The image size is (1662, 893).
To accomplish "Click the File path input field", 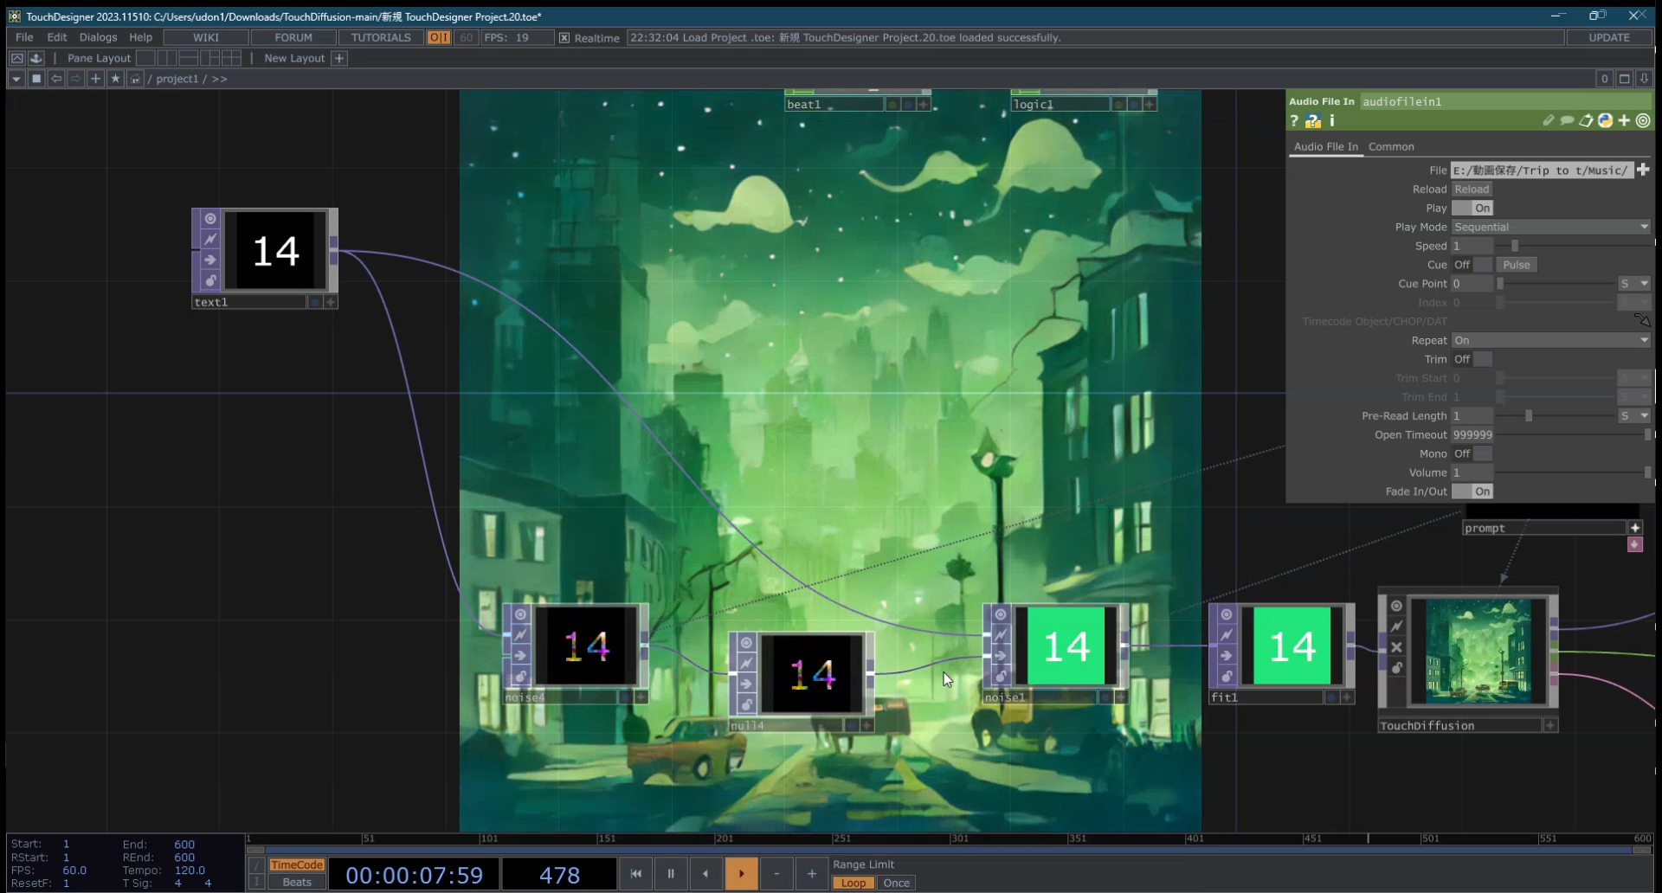I will pyautogui.click(x=1542, y=170).
